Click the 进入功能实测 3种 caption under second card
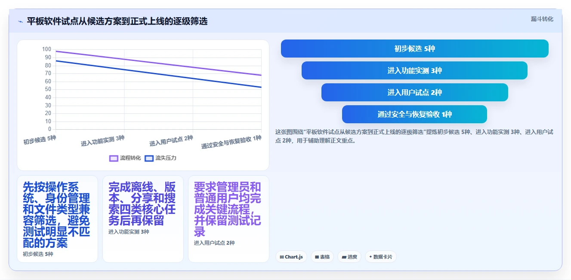Image resolution: width=571 pixels, height=280 pixels. tap(129, 232)
